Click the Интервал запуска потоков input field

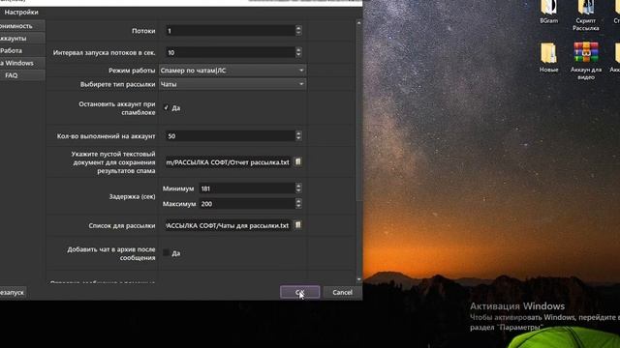pos(231,52)
